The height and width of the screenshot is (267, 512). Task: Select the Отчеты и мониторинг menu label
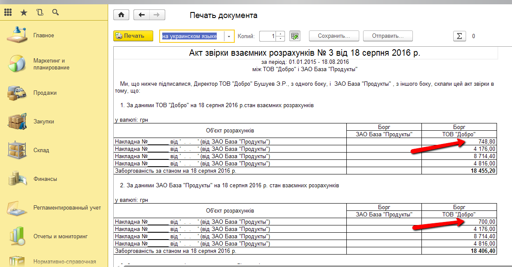pos(61,236)
